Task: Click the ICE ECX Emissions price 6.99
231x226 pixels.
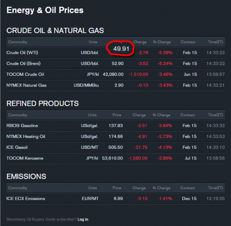Action: (118, 198)
